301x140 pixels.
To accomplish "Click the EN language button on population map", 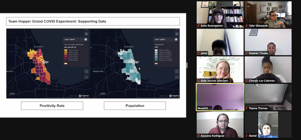I will (x=177, y=77).
